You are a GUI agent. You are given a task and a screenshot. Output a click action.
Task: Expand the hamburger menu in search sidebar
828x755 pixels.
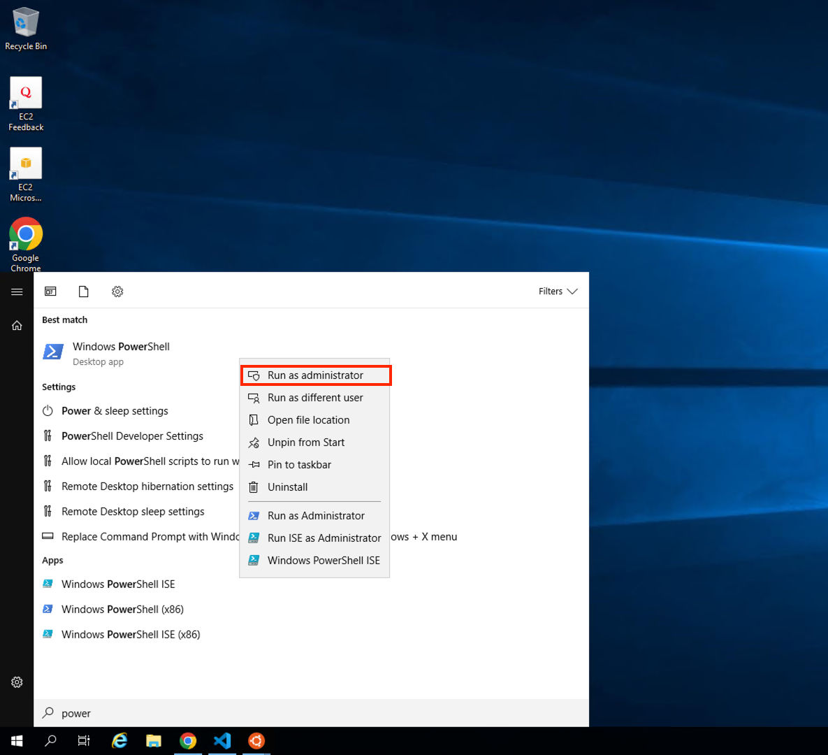[x=17, y=292]
